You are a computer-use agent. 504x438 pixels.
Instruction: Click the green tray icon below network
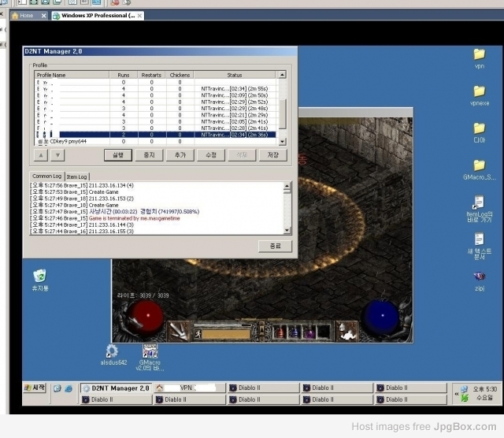[465, 398]
